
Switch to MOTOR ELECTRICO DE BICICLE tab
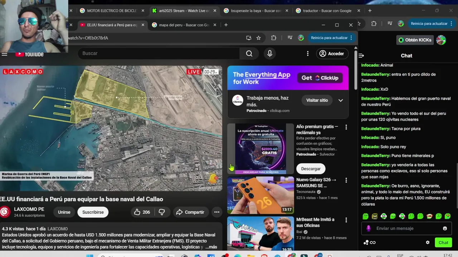pyautogui.click(x=112, y=11)
